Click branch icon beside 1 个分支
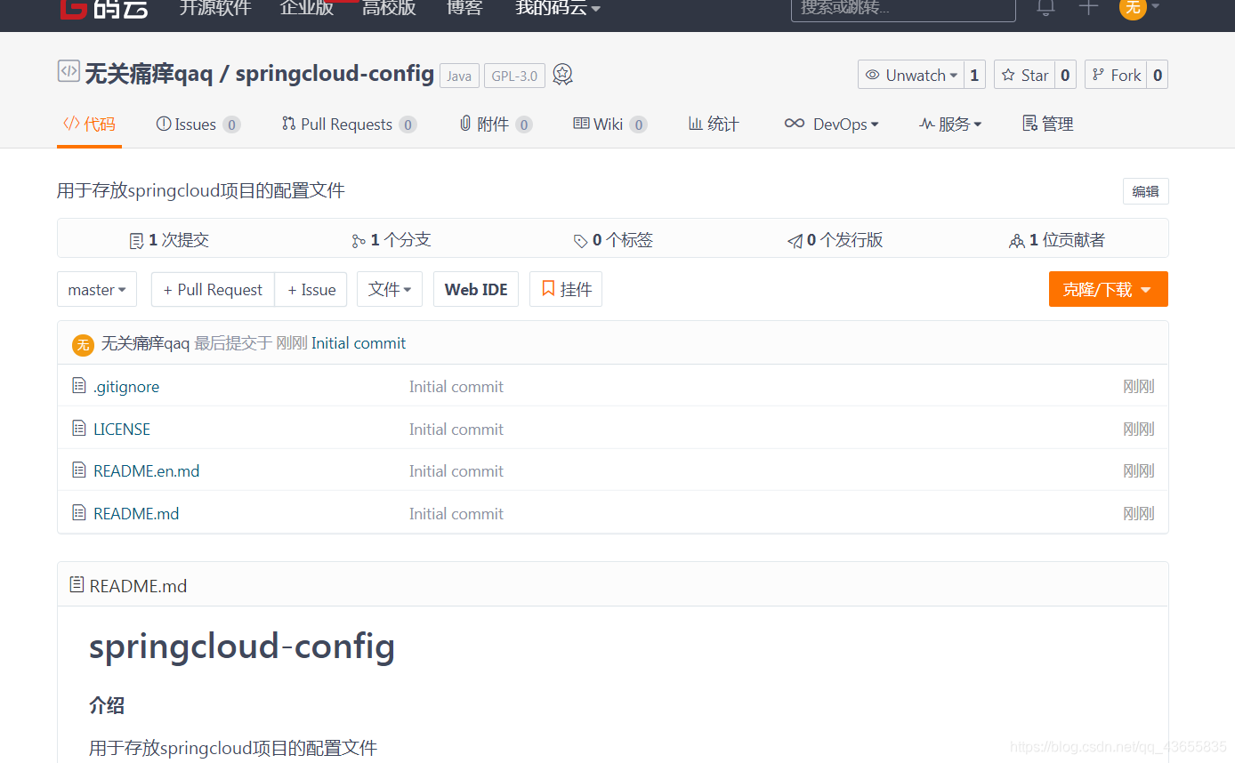The height and width of the screenshot is (763, 1235). coord(359,241)
